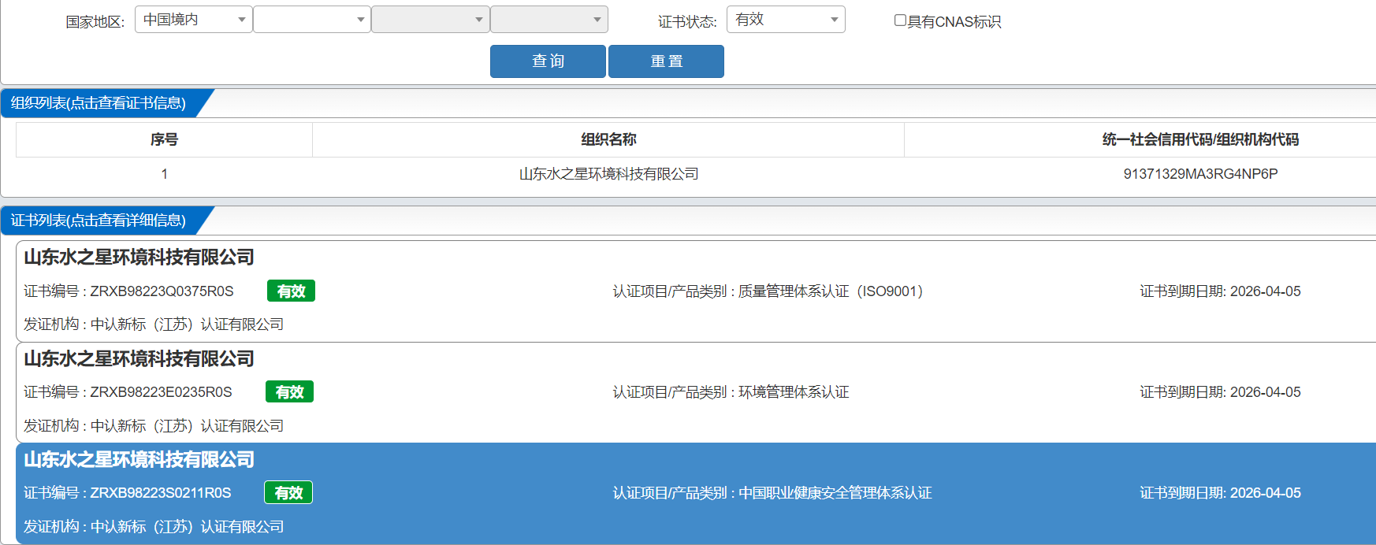The width and height of the screenshot is (1376, 545).
Task: Click organization row number 1 cell
Action: pos(164,174)
